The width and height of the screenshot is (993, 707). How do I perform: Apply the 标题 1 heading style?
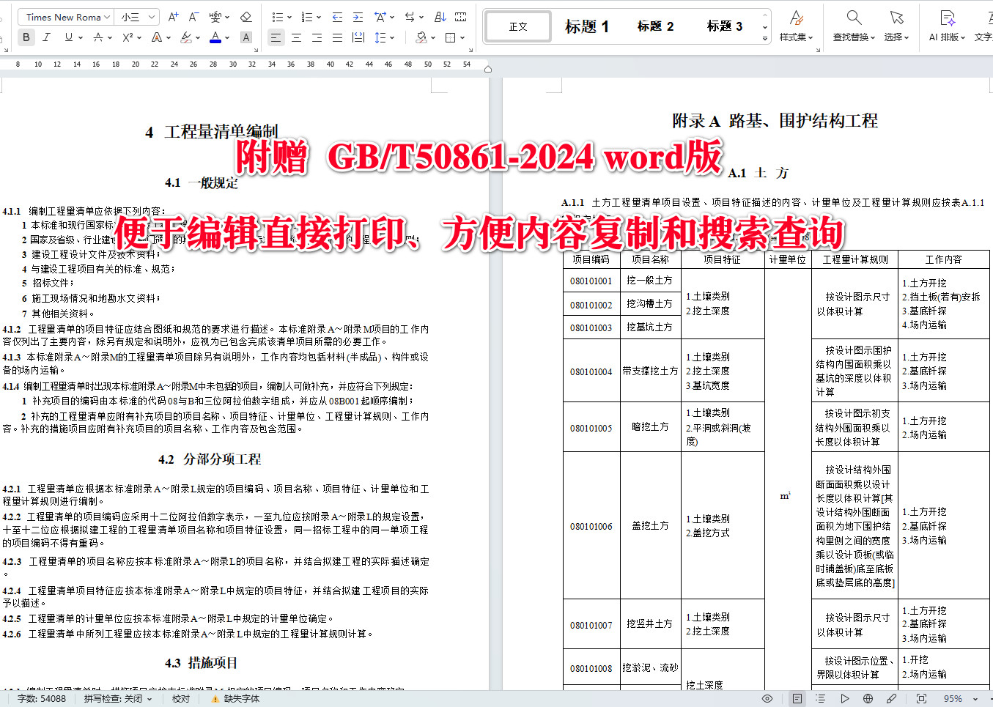click(x=586, y=26)
